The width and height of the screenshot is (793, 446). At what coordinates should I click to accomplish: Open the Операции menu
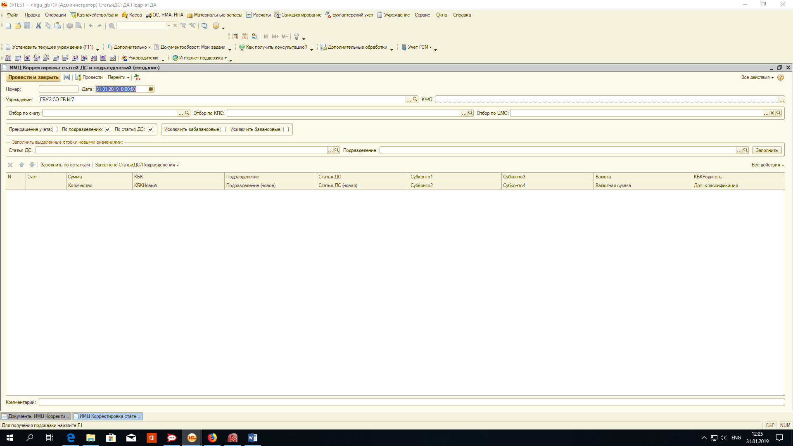[55, 15]
